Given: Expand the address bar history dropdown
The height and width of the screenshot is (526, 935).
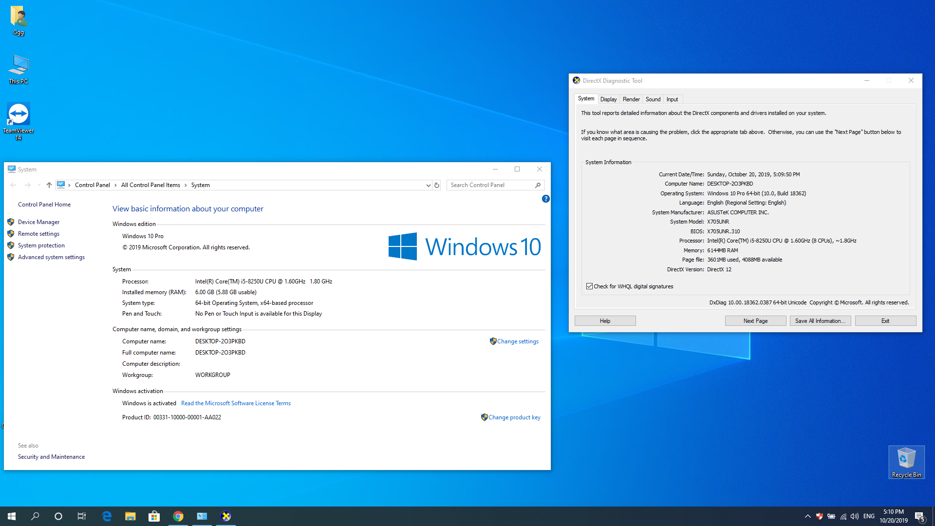Looking at the screenshot, I should [428, 185].
